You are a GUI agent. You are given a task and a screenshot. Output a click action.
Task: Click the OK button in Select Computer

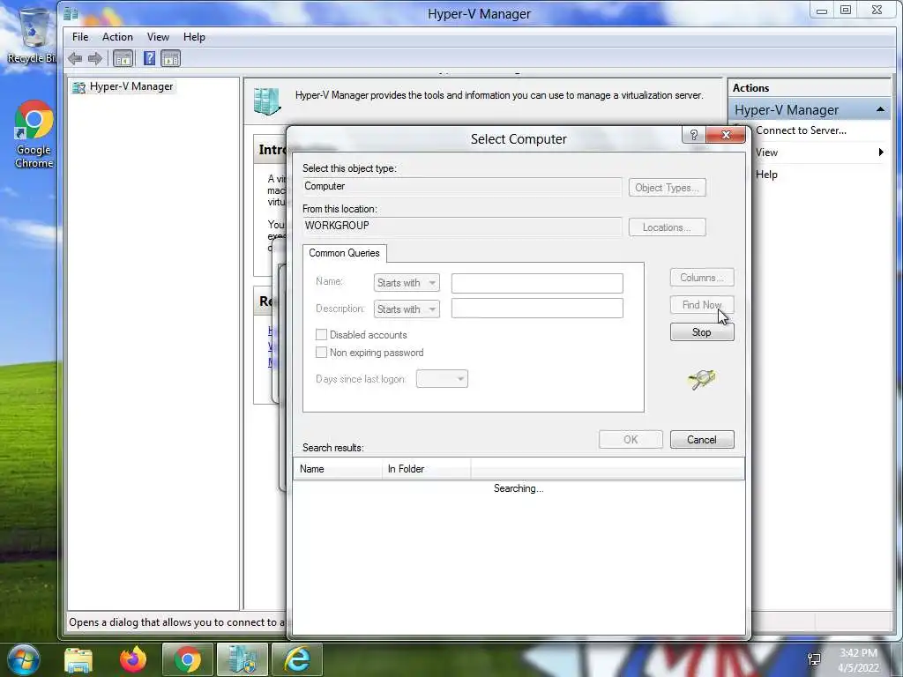point(631,439)
